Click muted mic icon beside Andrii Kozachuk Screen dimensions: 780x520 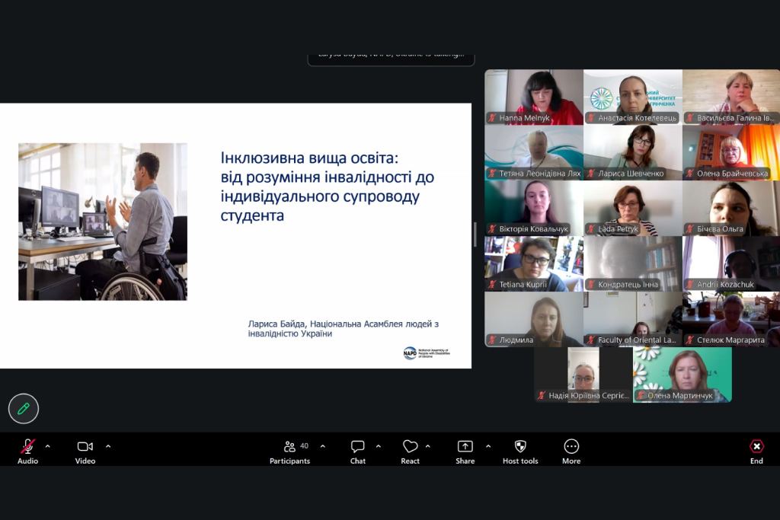[x=690, y=284]
